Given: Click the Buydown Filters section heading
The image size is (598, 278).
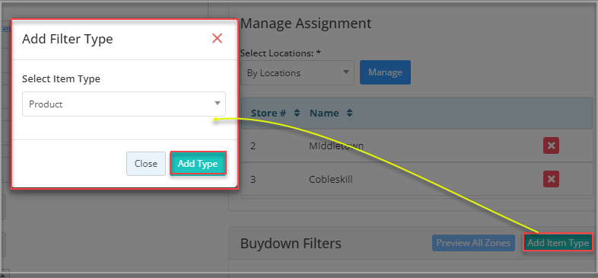Looking at the screenshot, I should [x=291, y=243].
